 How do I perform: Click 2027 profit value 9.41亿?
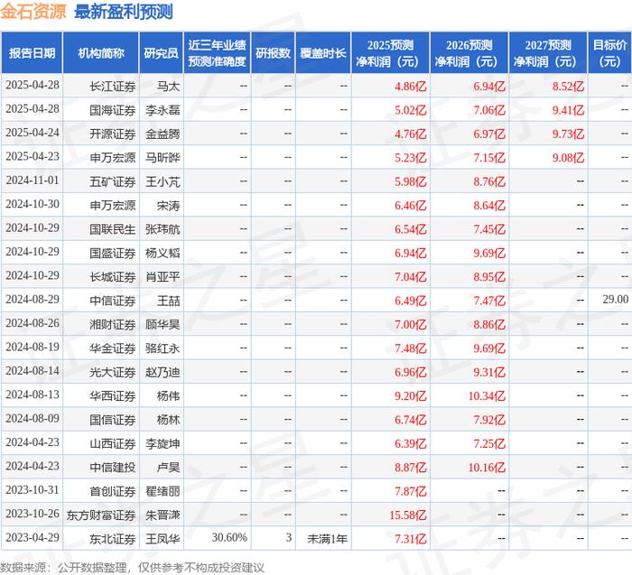click(568, 110)
